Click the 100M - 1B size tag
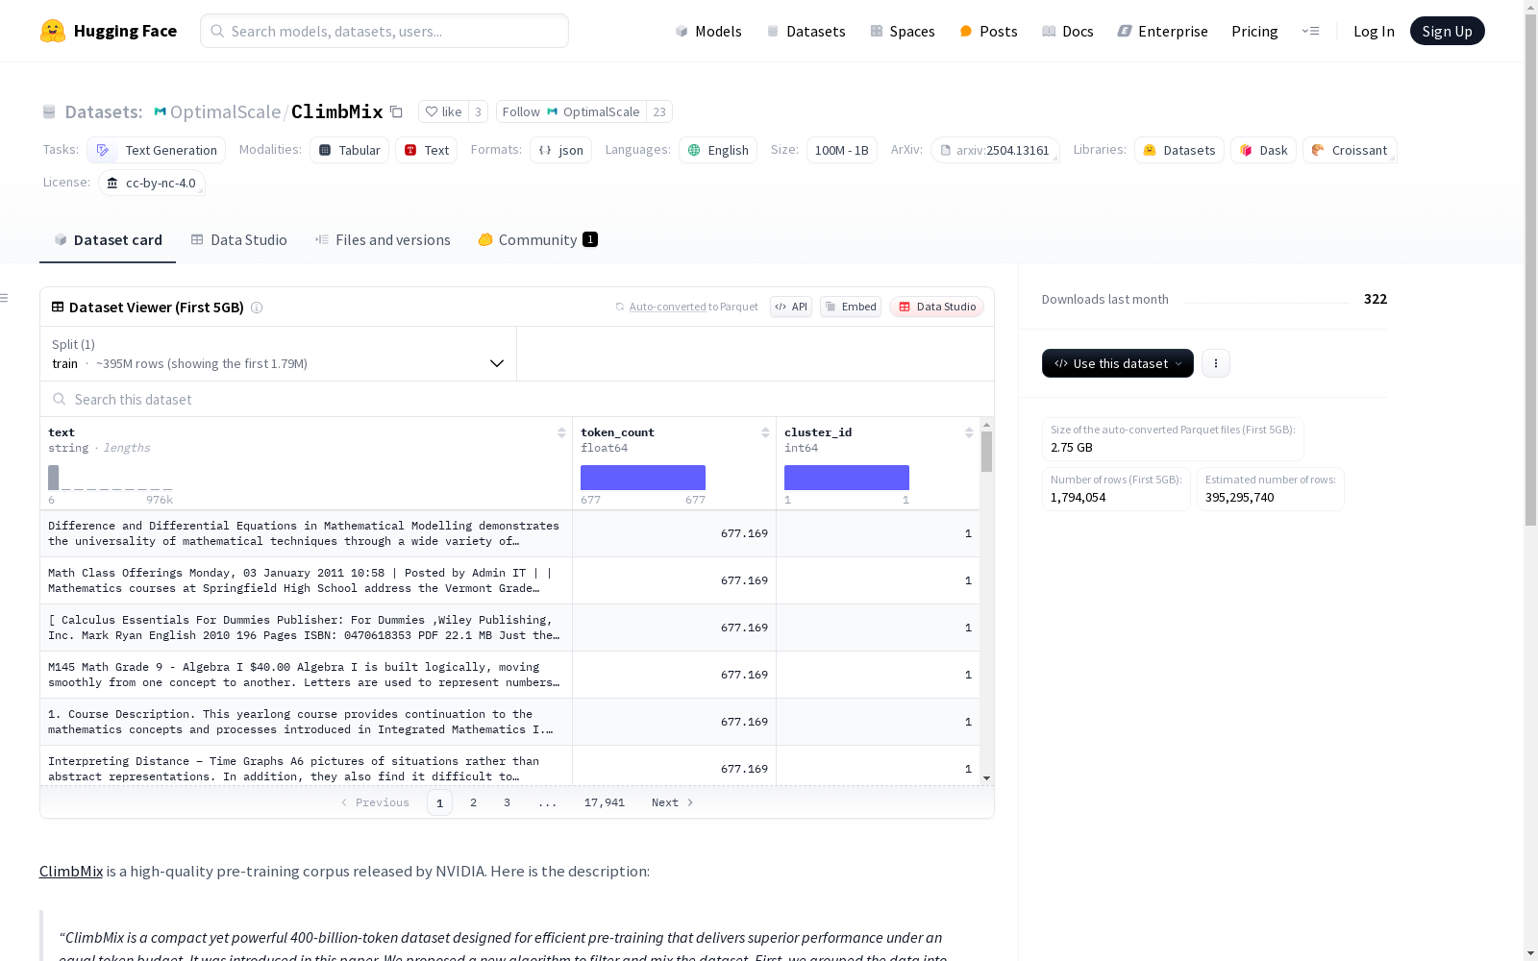1538x961 pixels. pos(841,150)
